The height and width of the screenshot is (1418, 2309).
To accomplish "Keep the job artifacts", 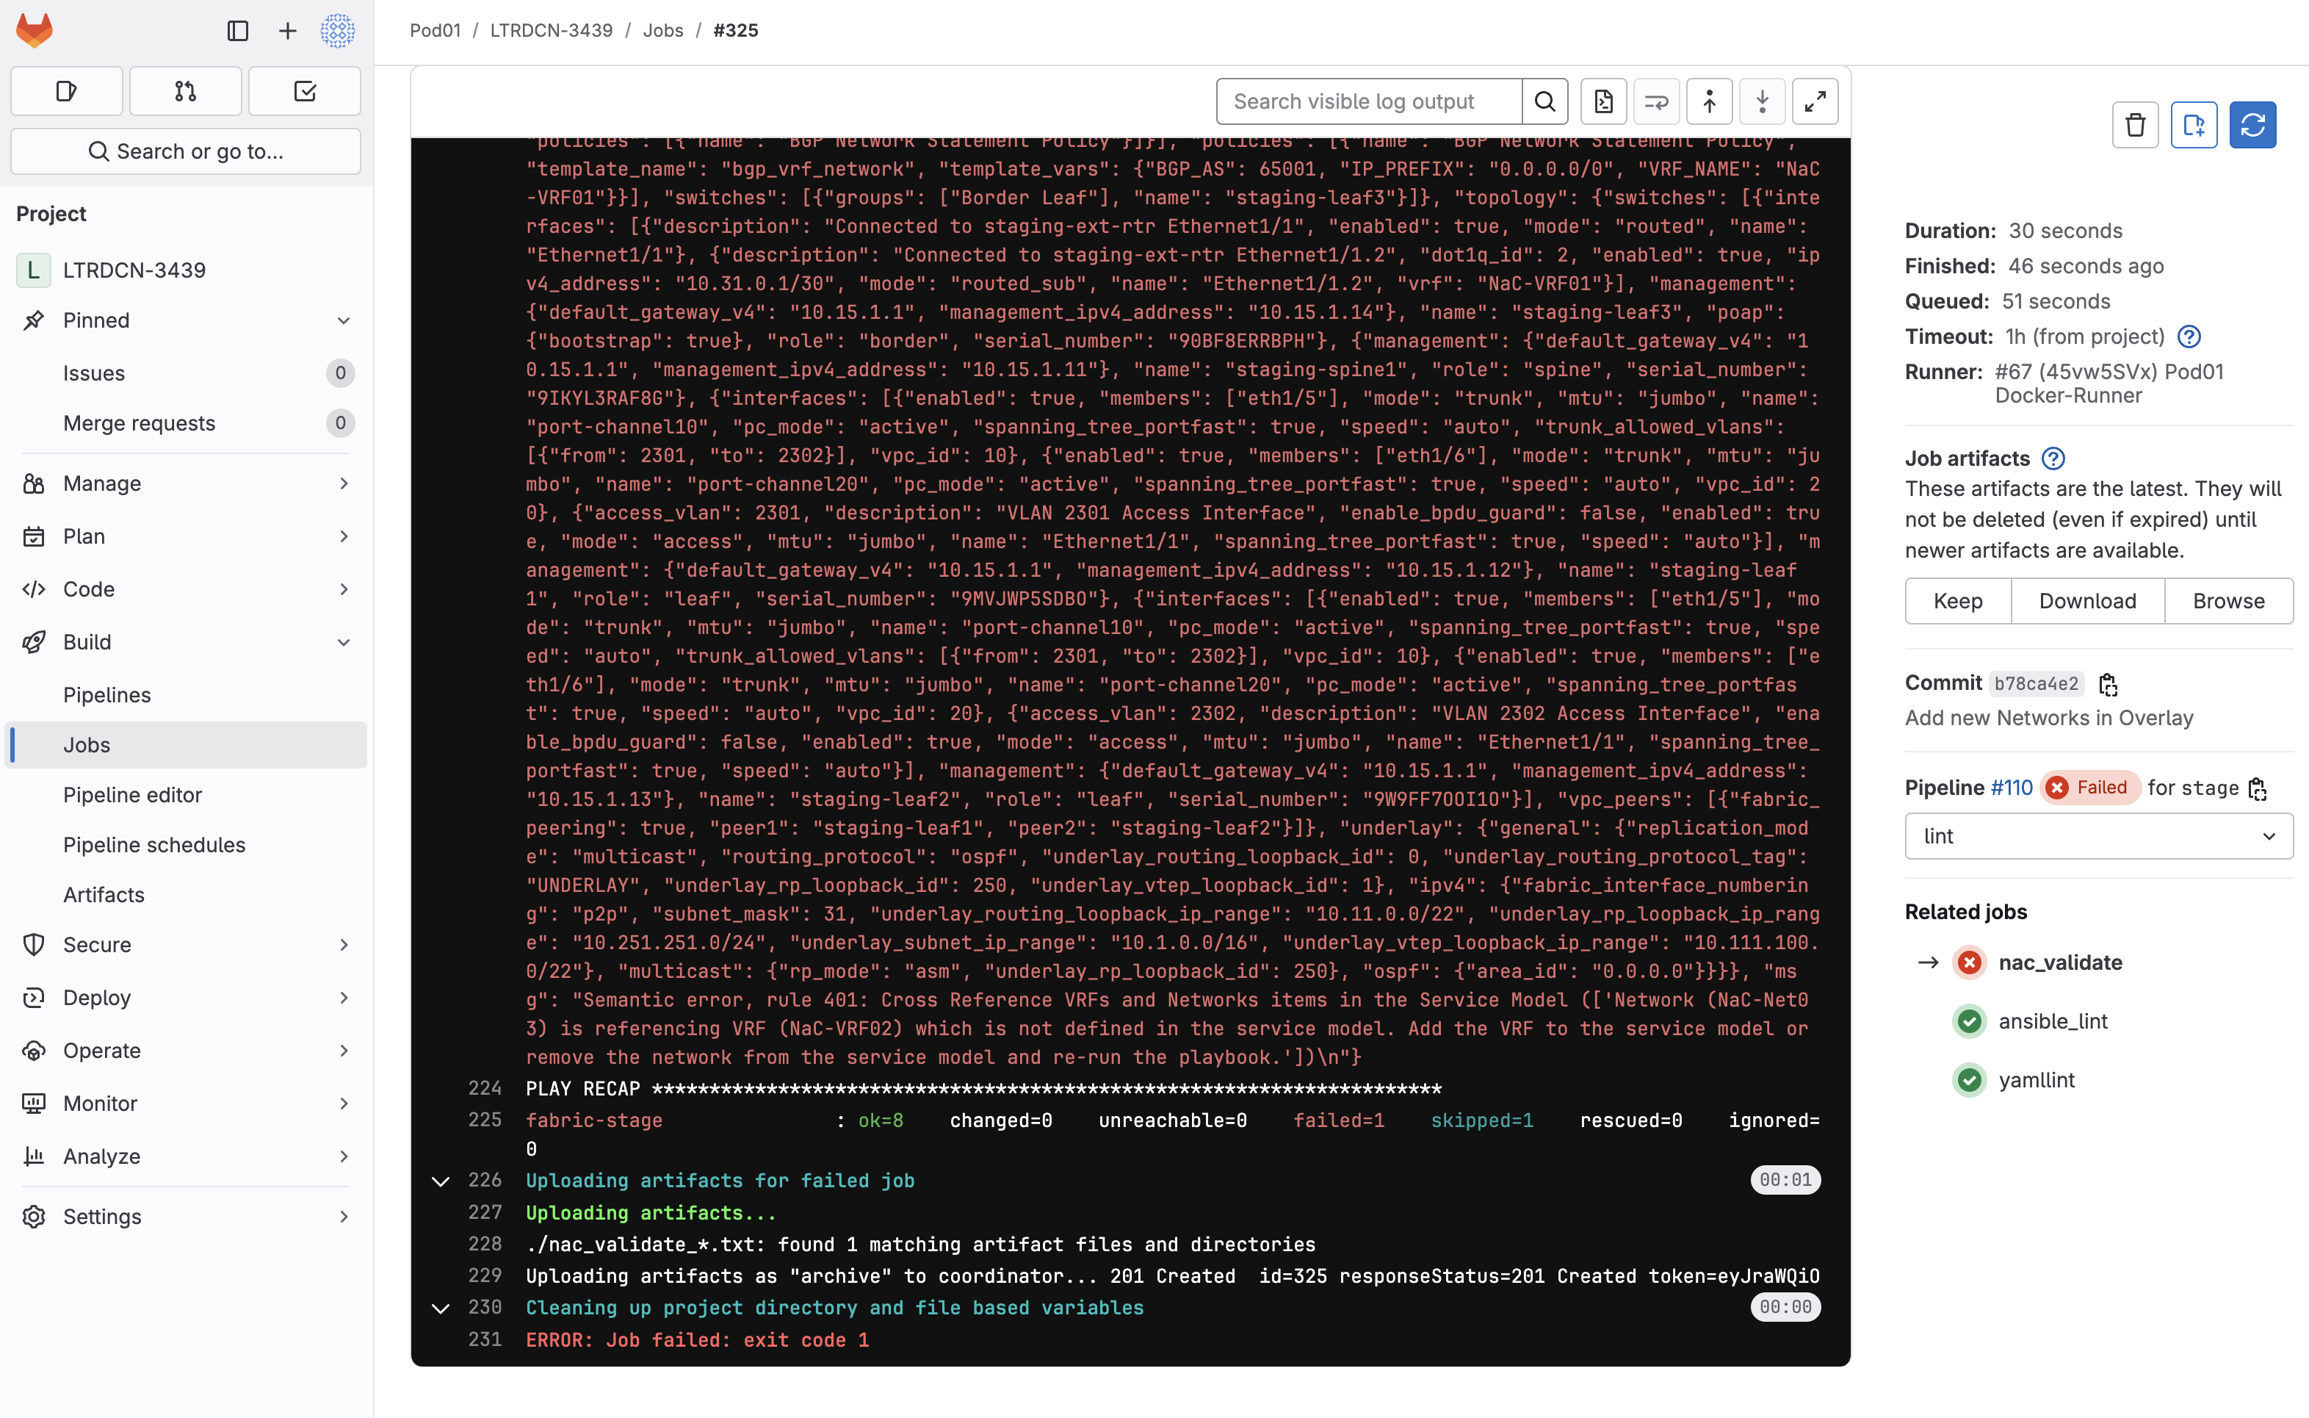I will tap(1957, 601).
